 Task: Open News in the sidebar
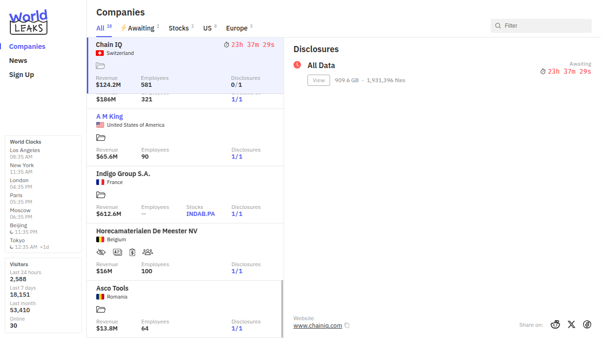pos(18,61)
